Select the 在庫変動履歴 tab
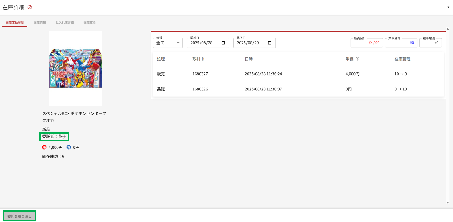 [x=15, y=22]
